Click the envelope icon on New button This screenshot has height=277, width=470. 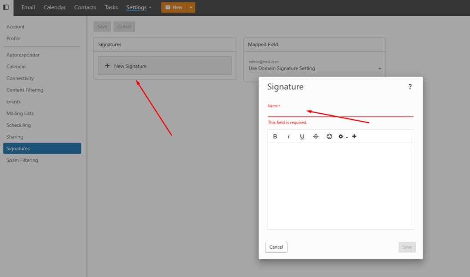pyautogui.click(x=168, y=7)
